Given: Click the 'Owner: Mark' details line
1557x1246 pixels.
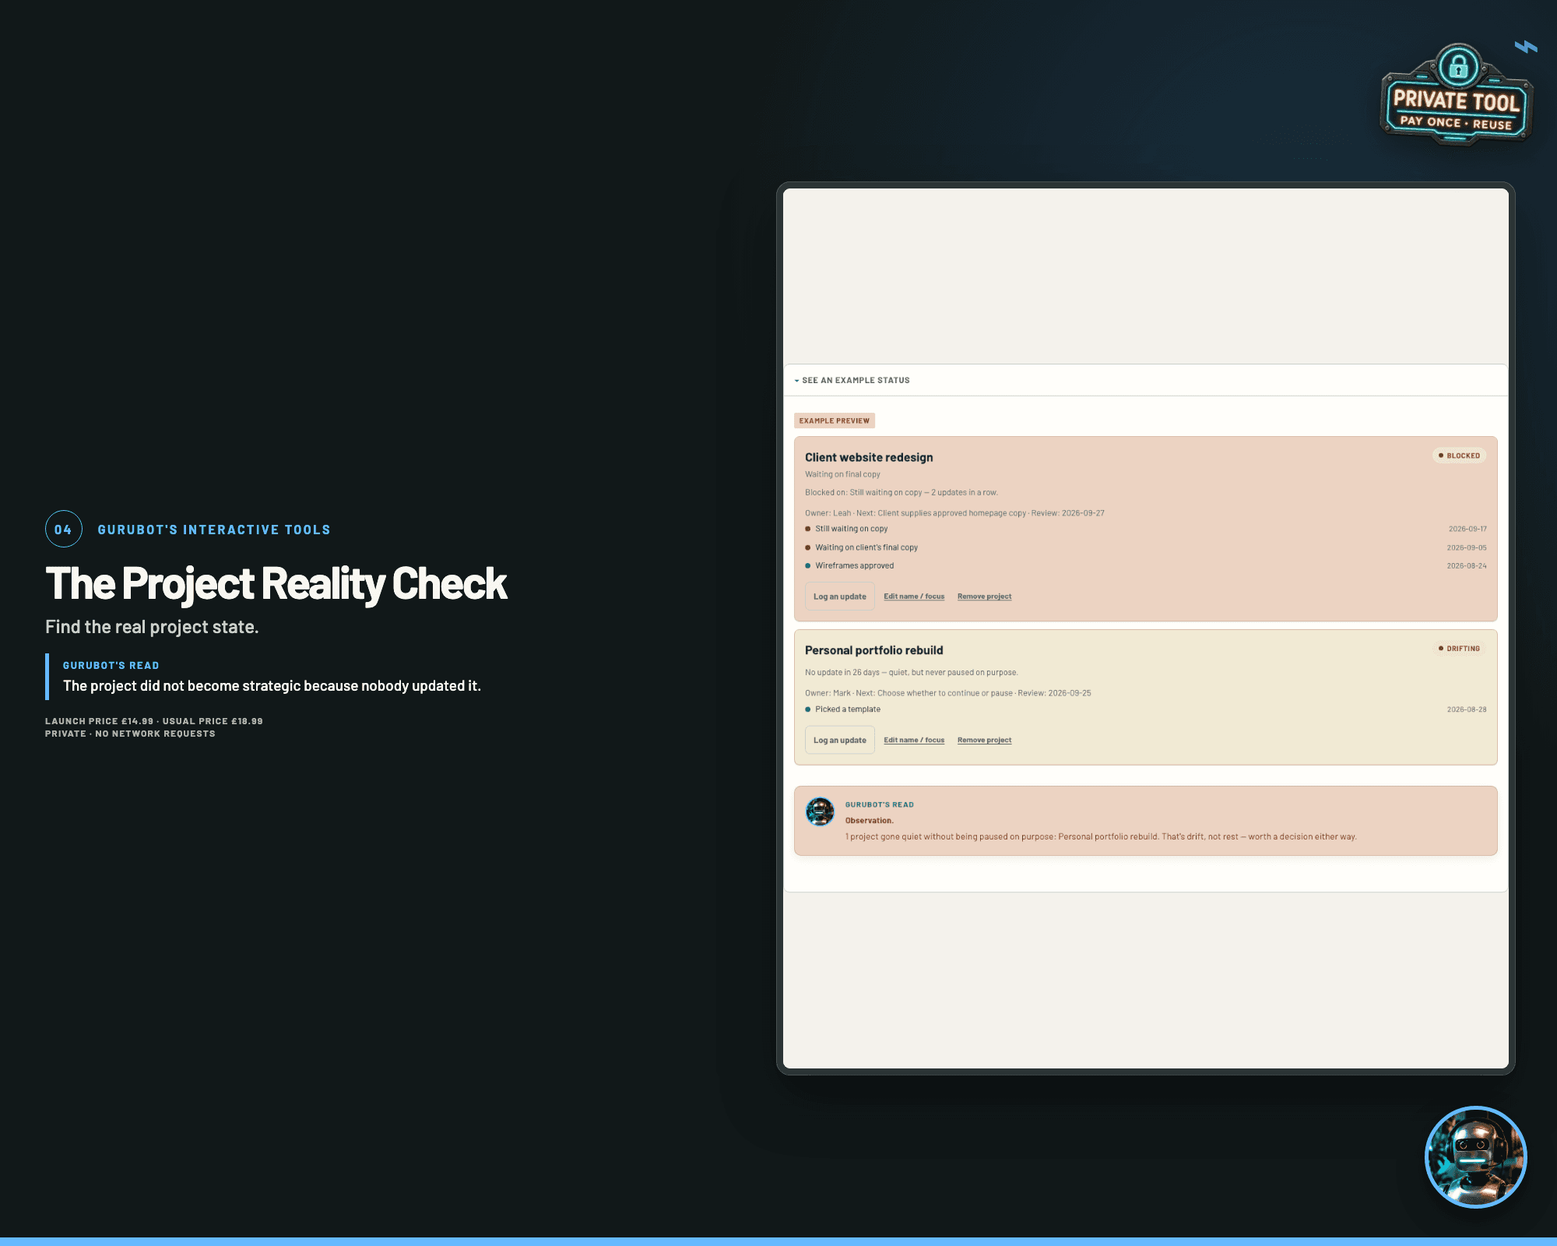Looking at the screenshot, I should [x=948, y=693].
